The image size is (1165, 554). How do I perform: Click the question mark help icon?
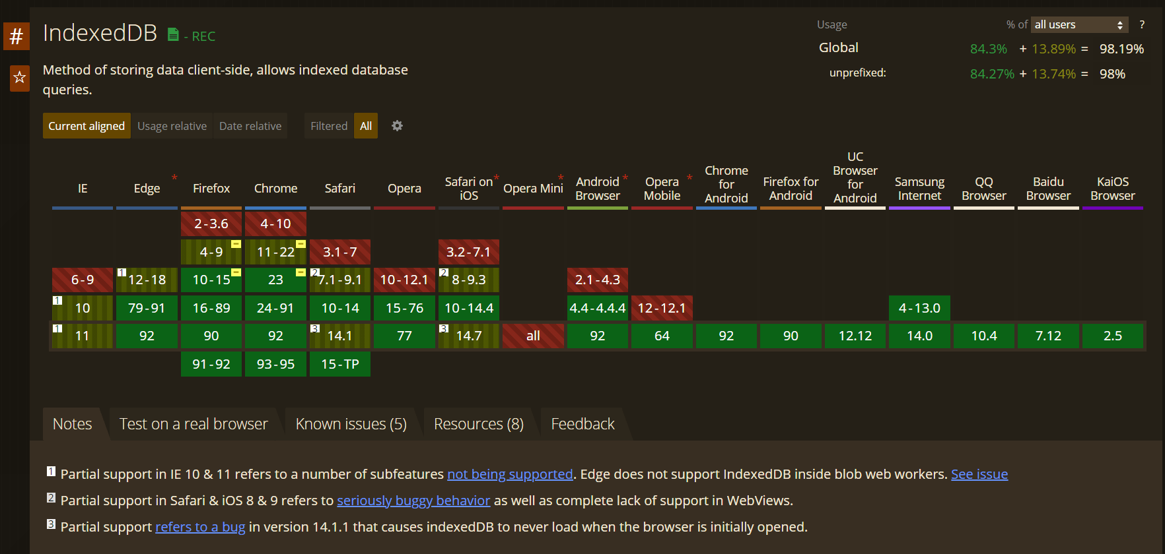1142,24
